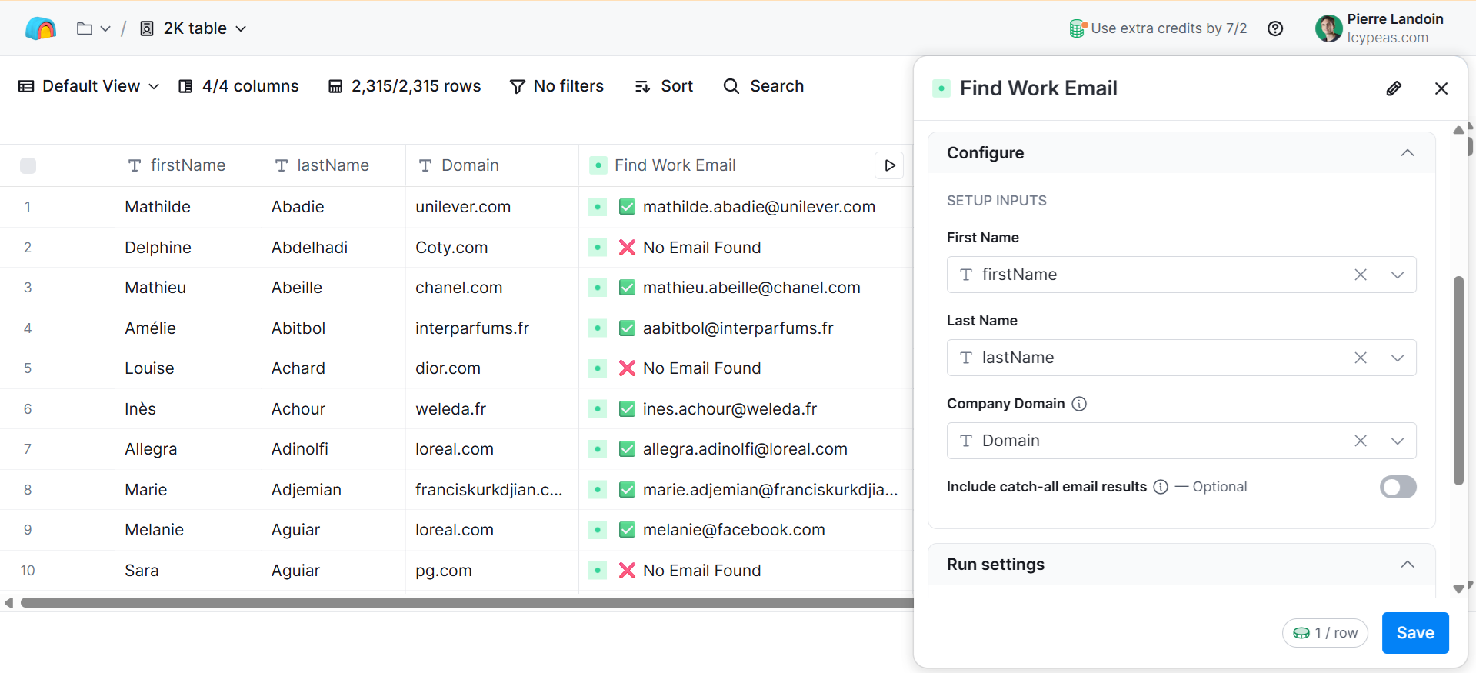Select the cell pg.com
The width and height of the screenshot is (1476, 673).
coord(492,571)
